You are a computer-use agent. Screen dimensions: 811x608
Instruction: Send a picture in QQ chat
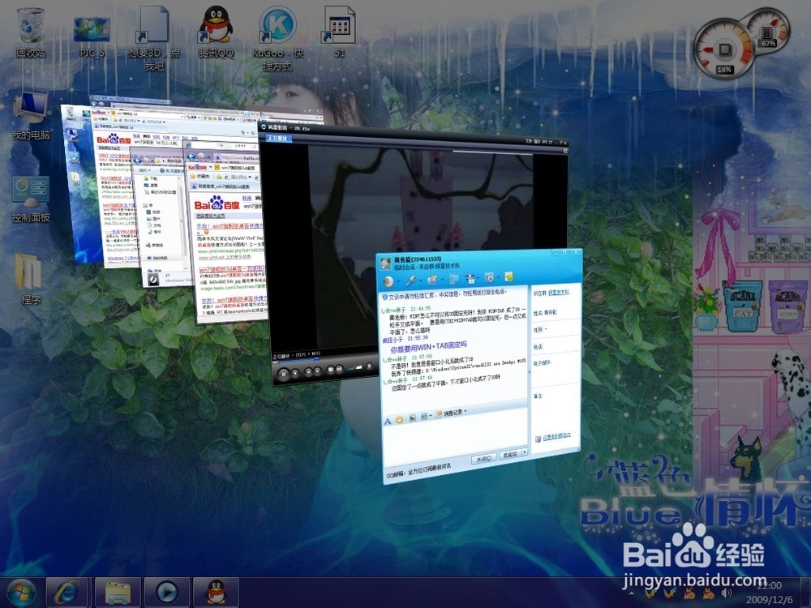412,417
